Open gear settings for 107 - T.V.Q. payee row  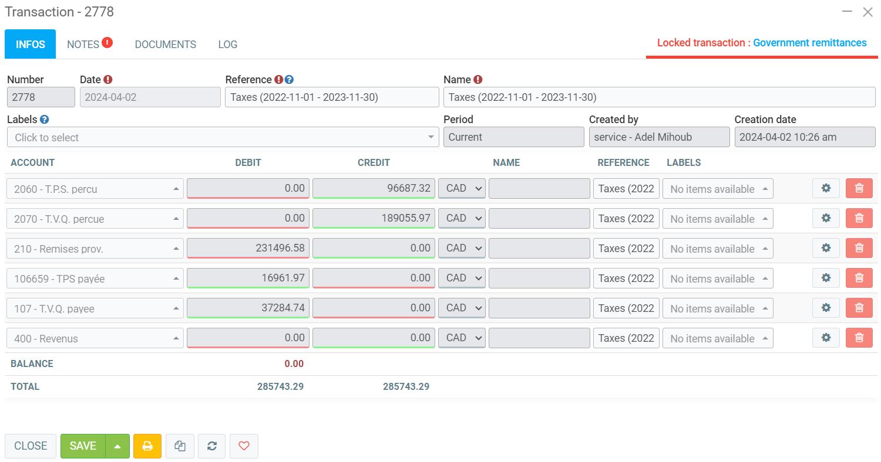(x=826, y=308)
